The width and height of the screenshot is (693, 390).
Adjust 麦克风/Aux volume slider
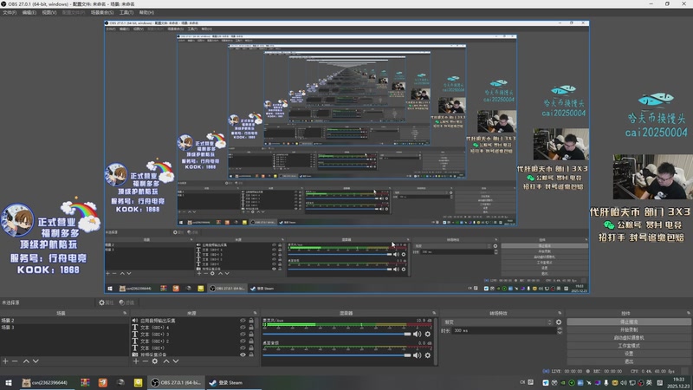tap(337, 334)
